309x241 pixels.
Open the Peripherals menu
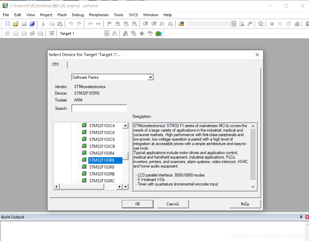99,15
